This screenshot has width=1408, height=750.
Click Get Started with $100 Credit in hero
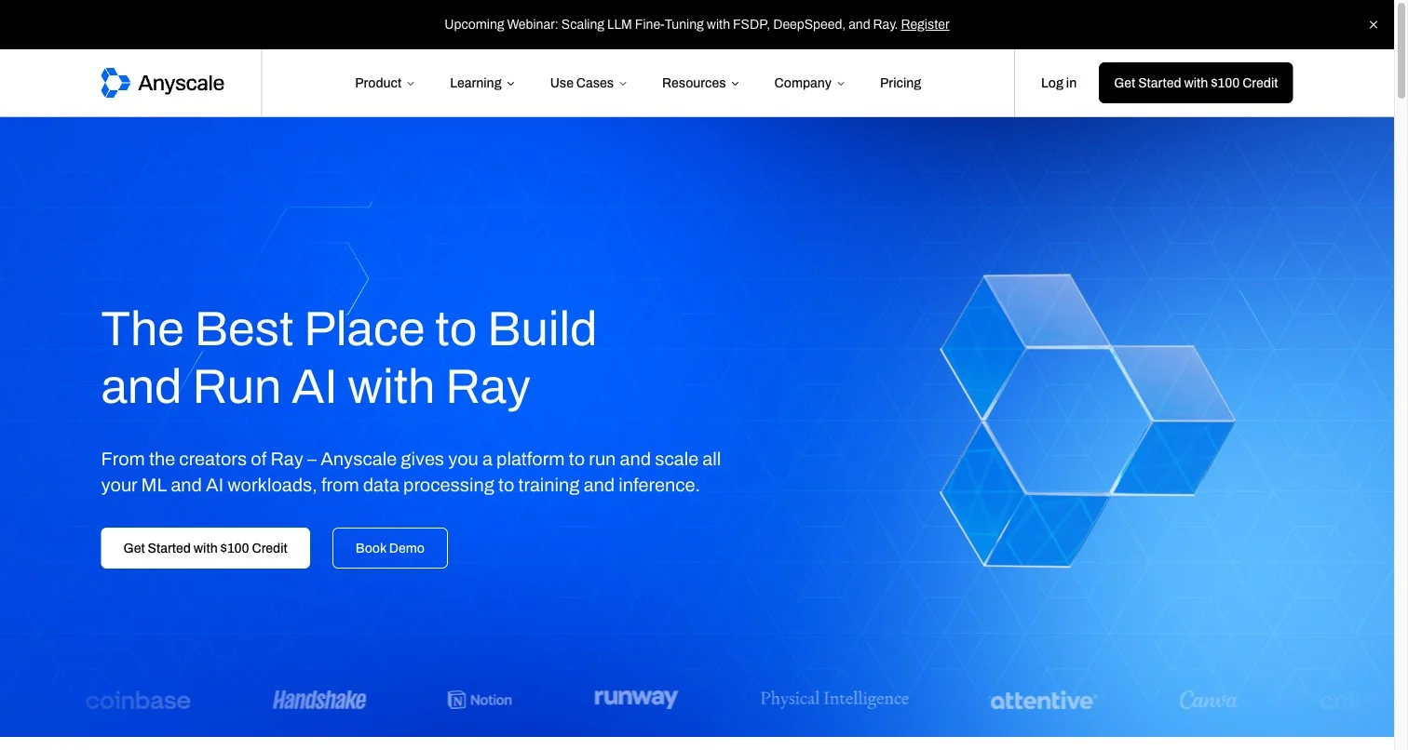pos(205,547)
